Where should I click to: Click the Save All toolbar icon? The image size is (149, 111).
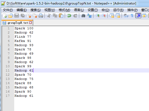click(23, 16)
